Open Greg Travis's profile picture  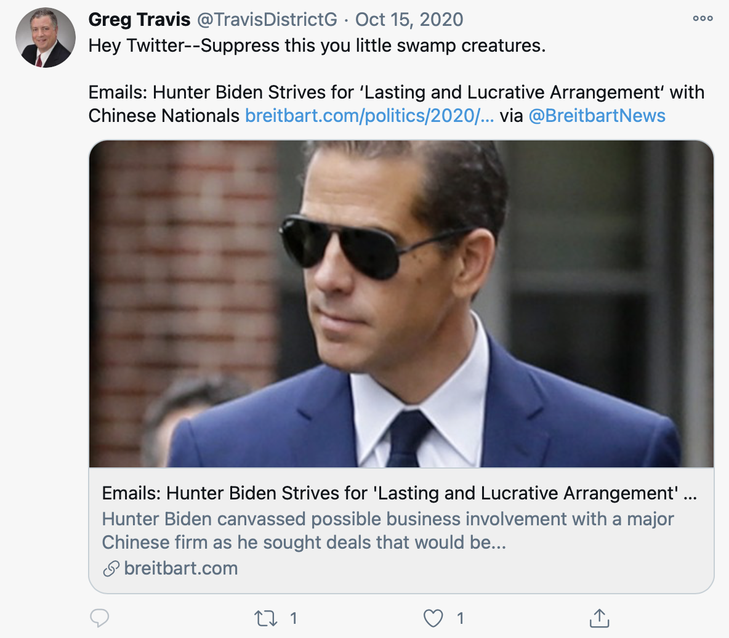pos(46,38)
